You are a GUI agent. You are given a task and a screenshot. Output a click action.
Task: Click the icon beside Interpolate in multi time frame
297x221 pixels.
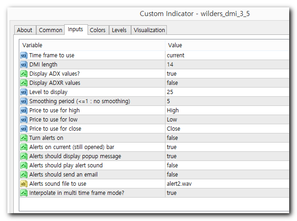(x=24, y=193)
